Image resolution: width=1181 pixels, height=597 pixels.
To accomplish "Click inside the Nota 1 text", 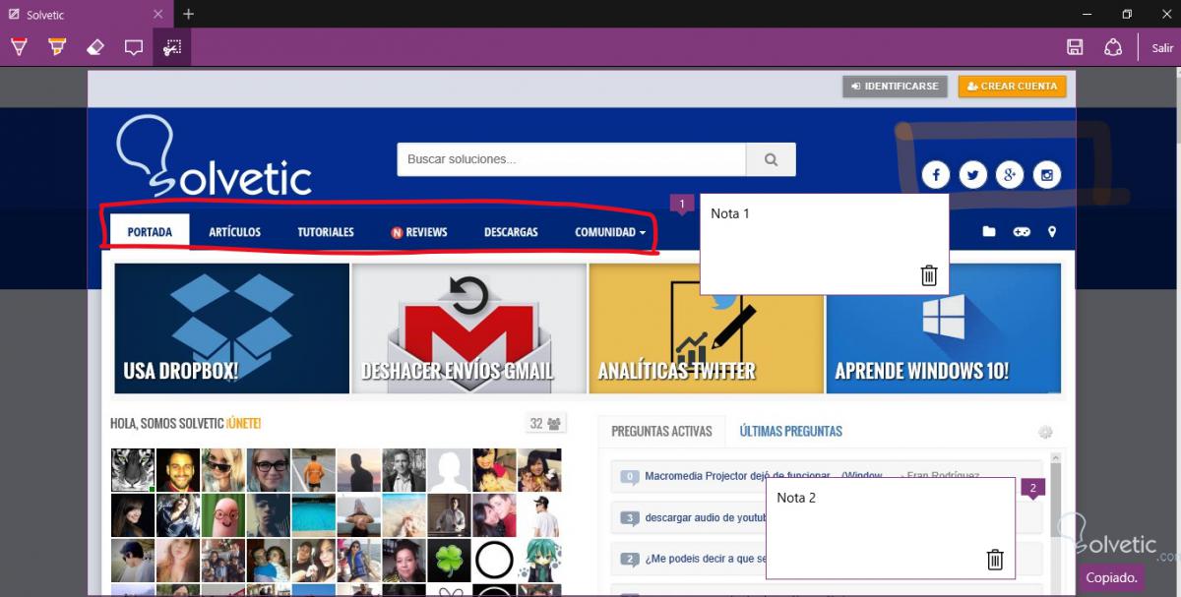I will click(730, 213).
